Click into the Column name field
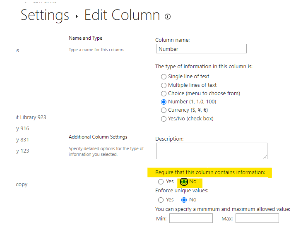This screenshot has width=308, height=244. tap(201, 49)
